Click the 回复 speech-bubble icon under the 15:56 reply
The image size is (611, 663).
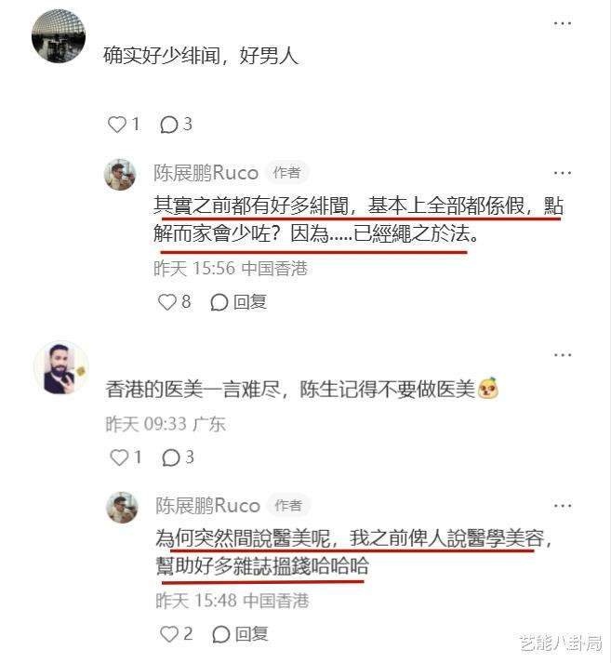coord(219,302)
